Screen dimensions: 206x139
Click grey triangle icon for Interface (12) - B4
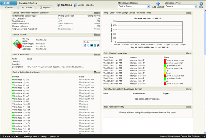pos(13,110)
